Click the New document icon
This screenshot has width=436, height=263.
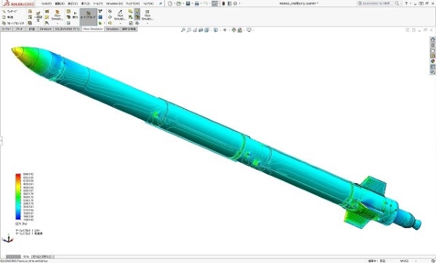coord(170,4)
